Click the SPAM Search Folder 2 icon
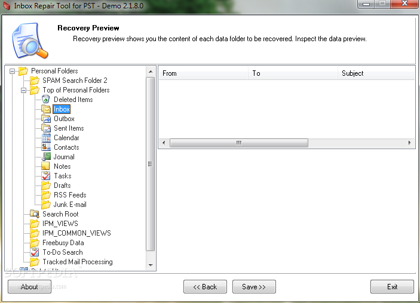This screenshot has height=303, width=420. (x=35, y=81)
